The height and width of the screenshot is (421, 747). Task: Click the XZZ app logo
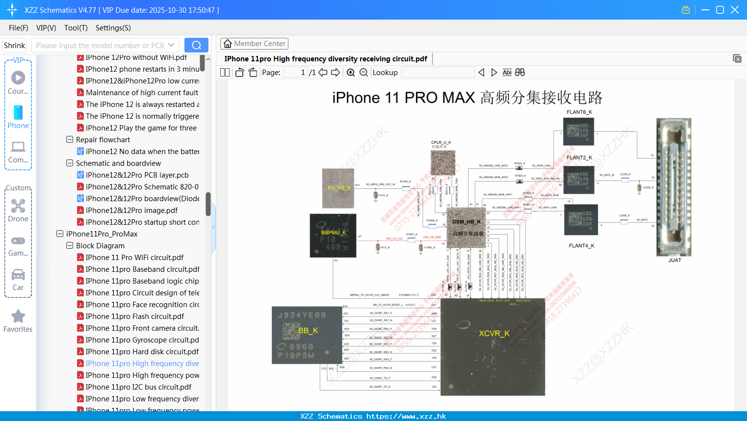tap(12, 10)
